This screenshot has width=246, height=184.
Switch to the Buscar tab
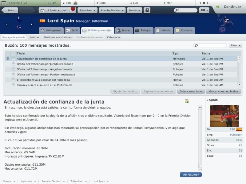click(x=124, y=30)
